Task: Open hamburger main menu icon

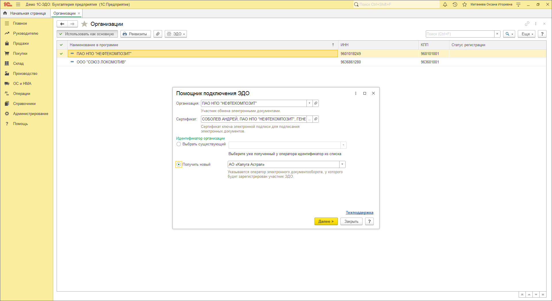Action: [18, 5]
